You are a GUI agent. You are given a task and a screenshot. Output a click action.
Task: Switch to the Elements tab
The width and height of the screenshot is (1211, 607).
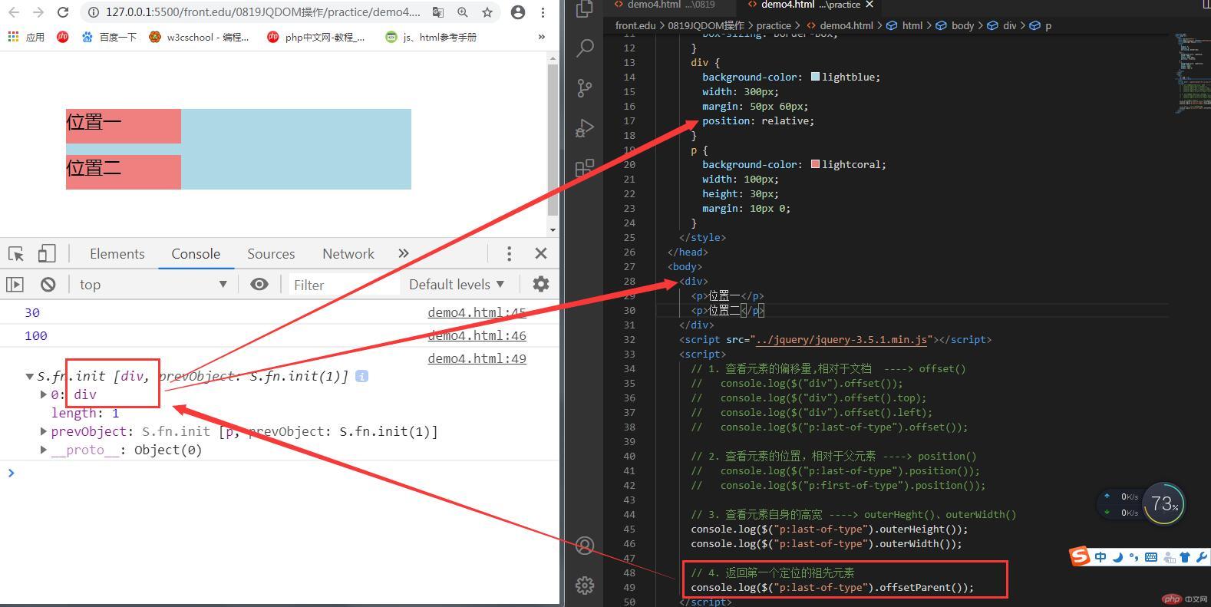pos(117,254)
